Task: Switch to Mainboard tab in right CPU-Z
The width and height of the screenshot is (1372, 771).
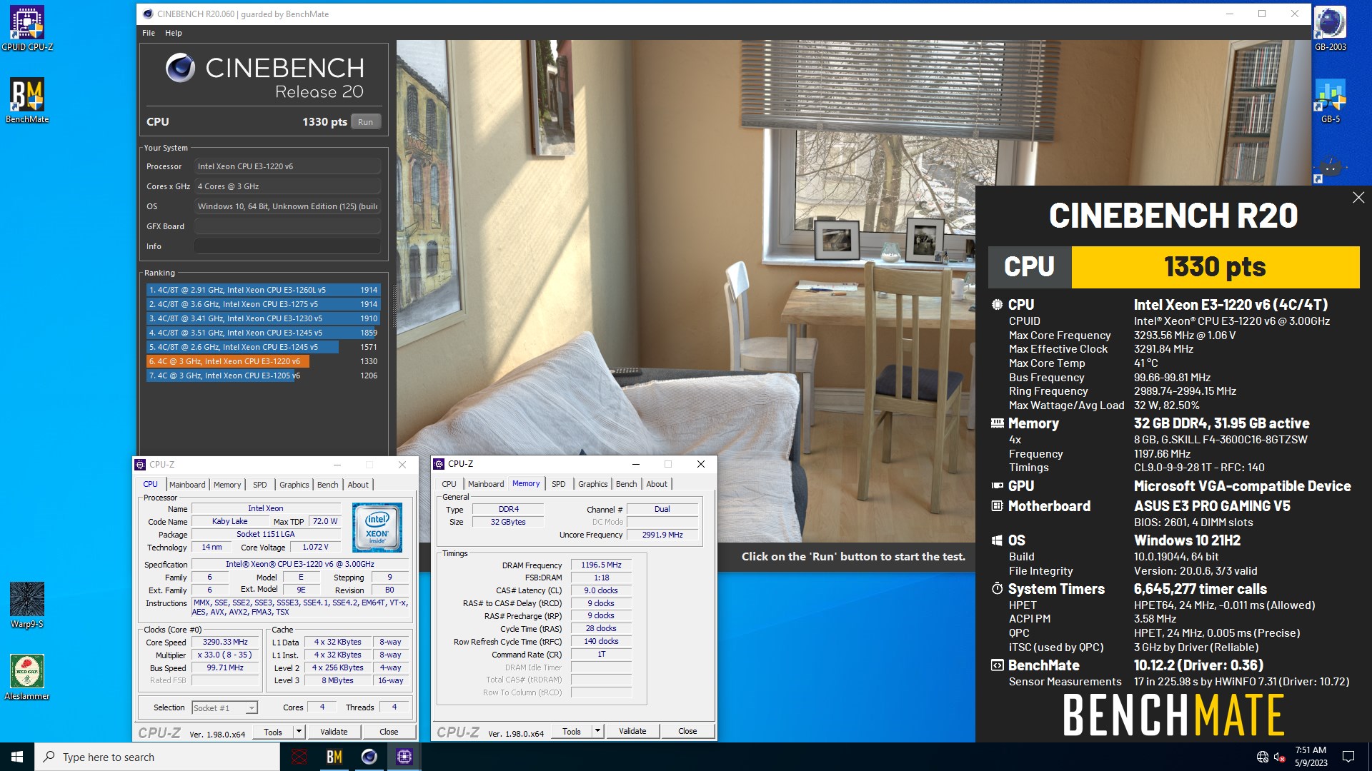Action: 486,484
